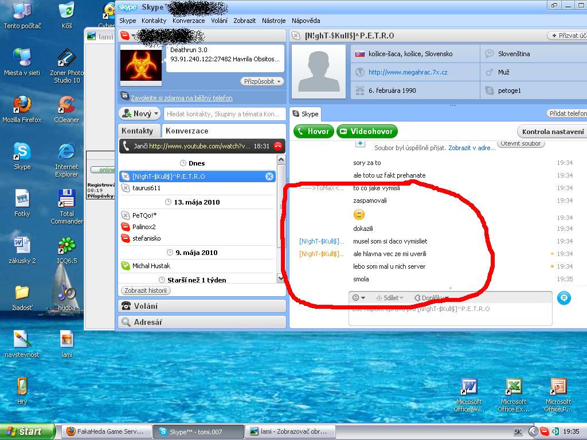Open the megahrac.7x.cz profile link

click(x=408, y=72)
